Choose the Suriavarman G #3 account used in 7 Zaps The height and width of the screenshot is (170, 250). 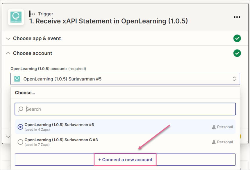point(61,142)
